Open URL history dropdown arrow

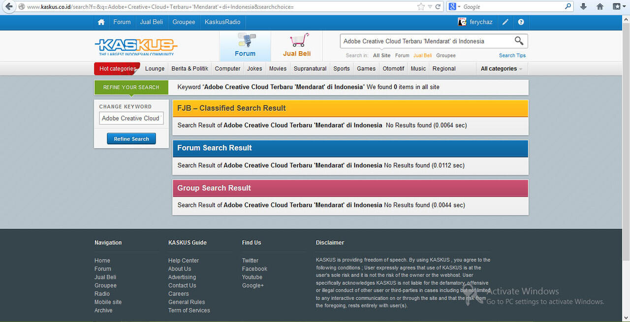pyautogui.click(x=430, y=7)
